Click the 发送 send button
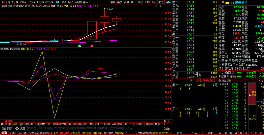 pyautogui.click(x=167, y=129)
